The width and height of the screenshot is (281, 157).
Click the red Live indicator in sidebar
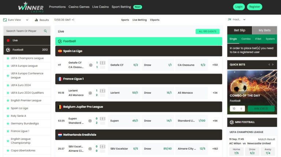coord(8,40)
